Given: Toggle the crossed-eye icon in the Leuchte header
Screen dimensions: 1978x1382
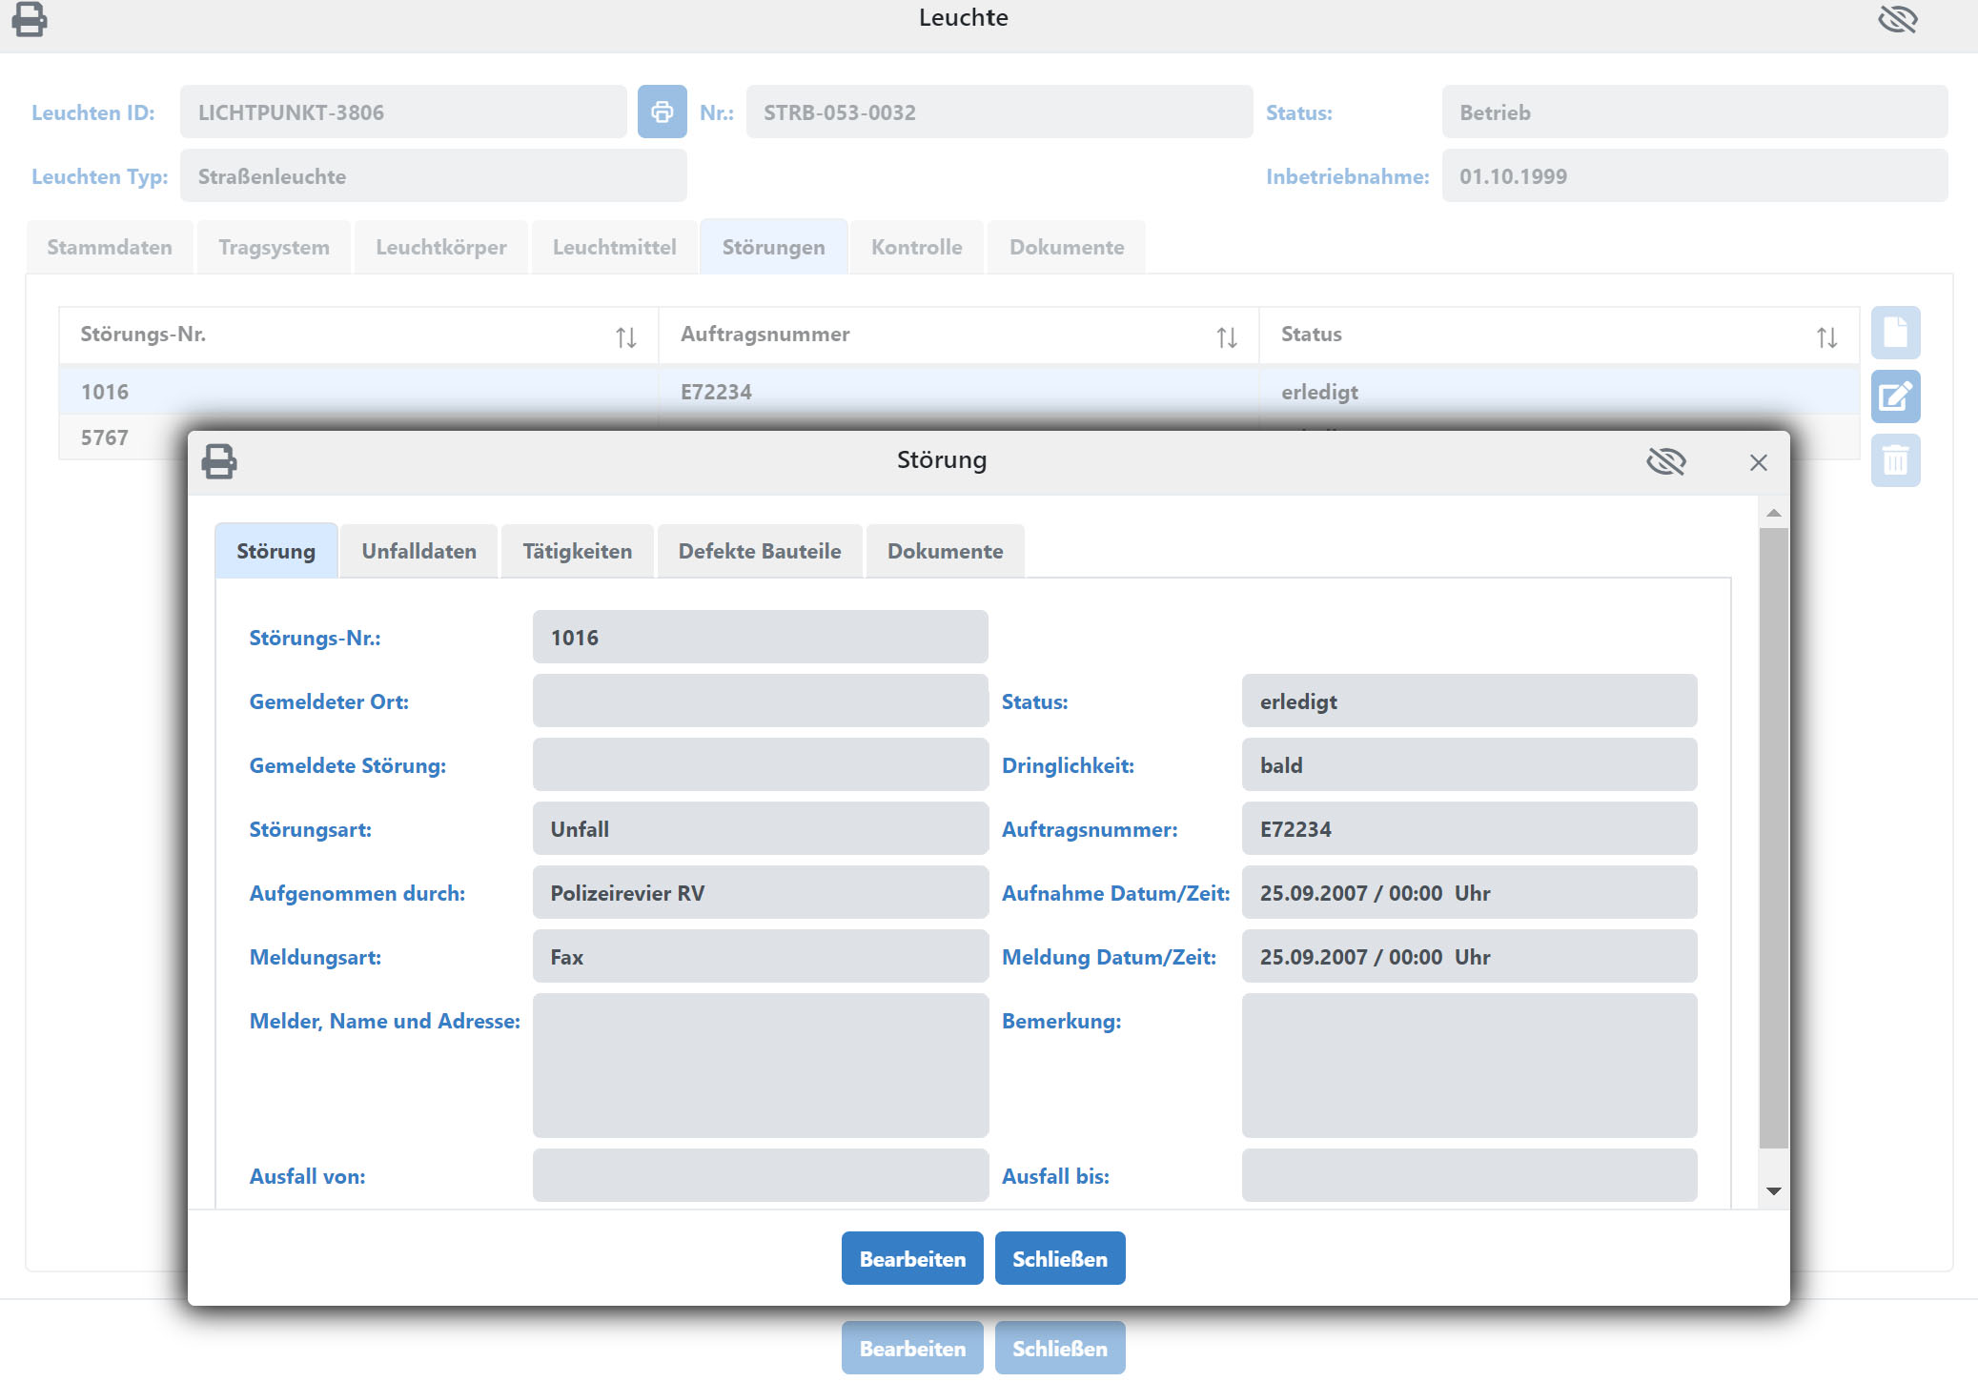Looking at the screenshot, I should (1897, 19).
